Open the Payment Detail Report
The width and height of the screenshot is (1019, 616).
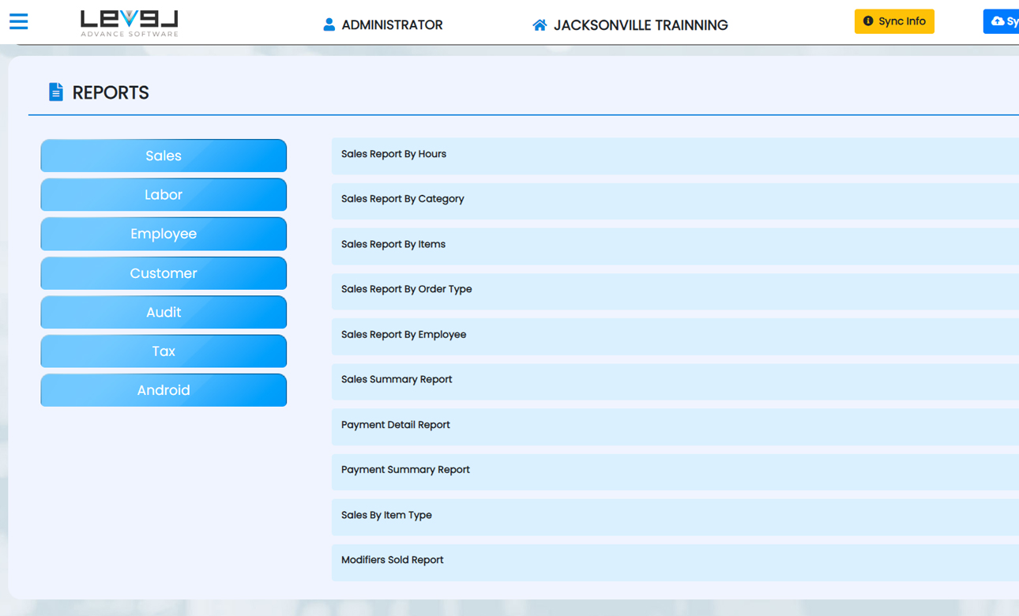point(675,426)
